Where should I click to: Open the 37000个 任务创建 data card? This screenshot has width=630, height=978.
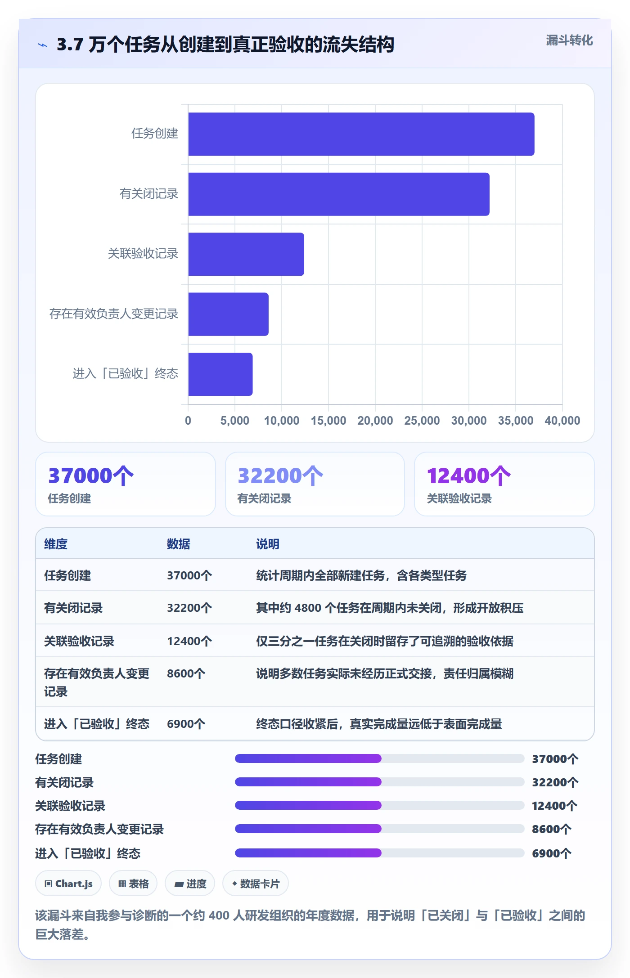126,484
